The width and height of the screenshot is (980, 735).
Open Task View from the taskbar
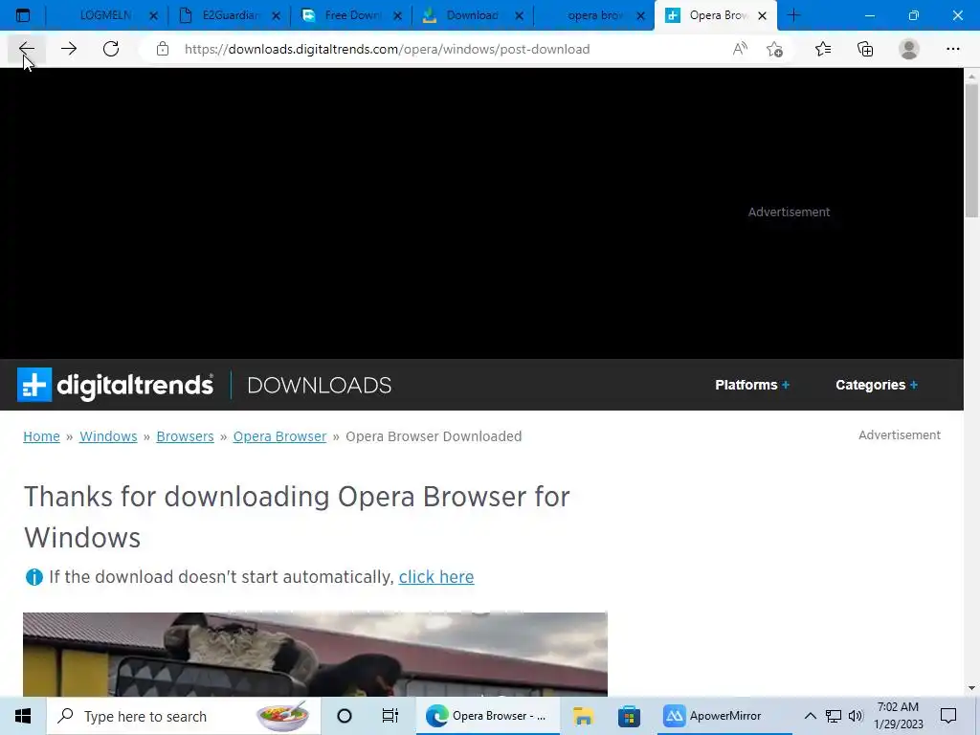coord(390,716)
